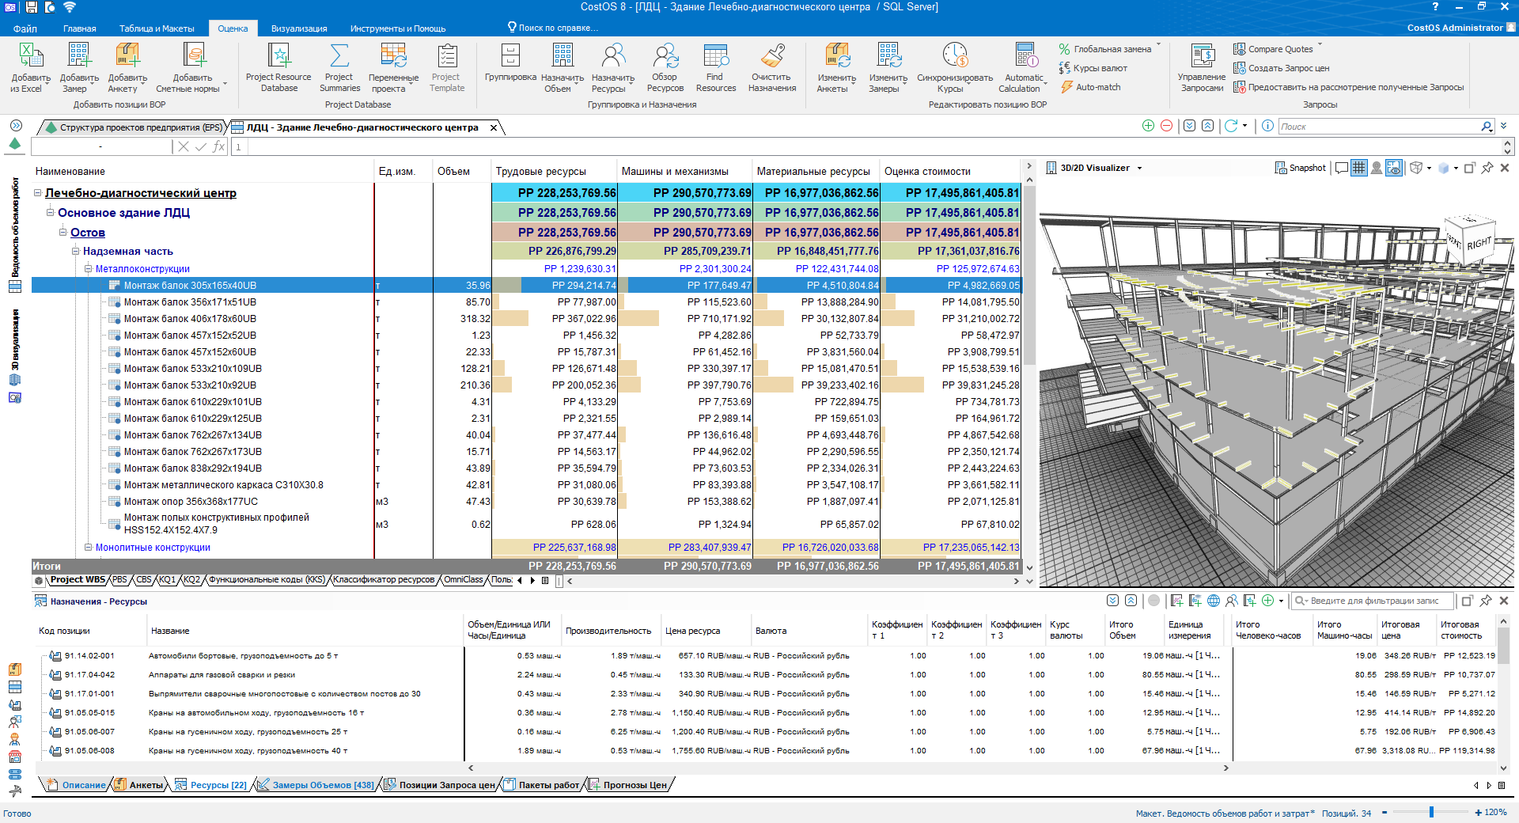Viewport: 1519px width, 823px height.
Task: Collapse Основное здание ЛДЦ node
Action: [x=50, y=212]
